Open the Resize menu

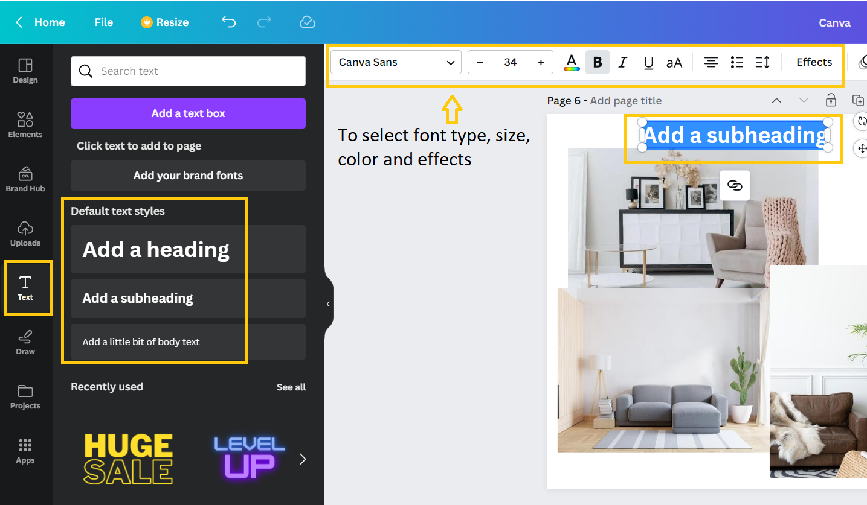coord(165,22)
